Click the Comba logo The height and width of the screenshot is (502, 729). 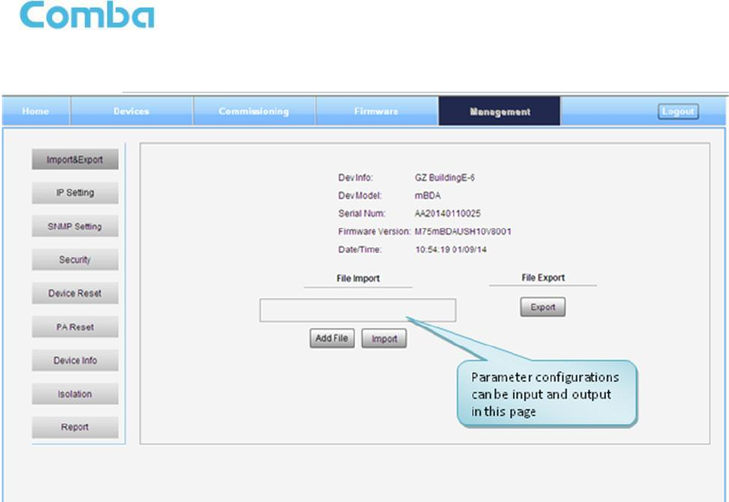click(x=87, y=15)
